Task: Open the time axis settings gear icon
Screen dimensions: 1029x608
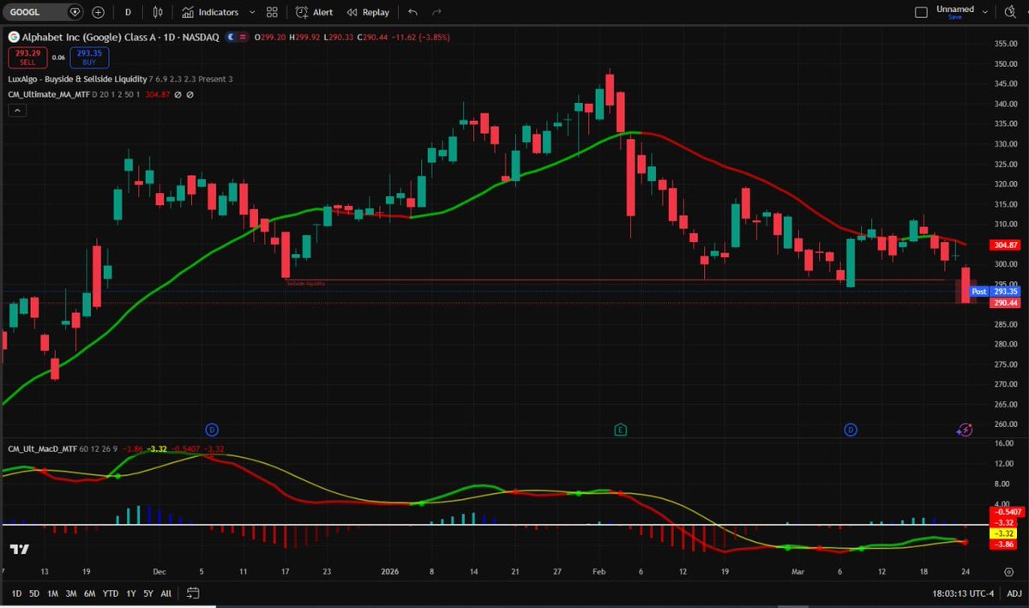Action: coord(1008,572)
